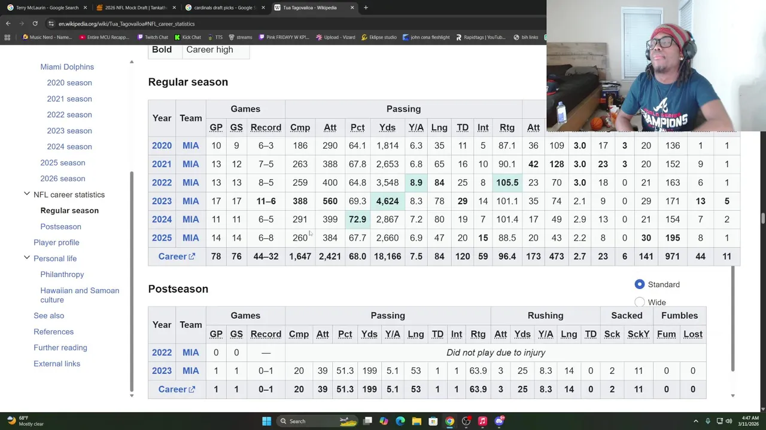Close the Terry McLaurin Google Search tab
Screen dimensions: 766x430
coord(85,8)
